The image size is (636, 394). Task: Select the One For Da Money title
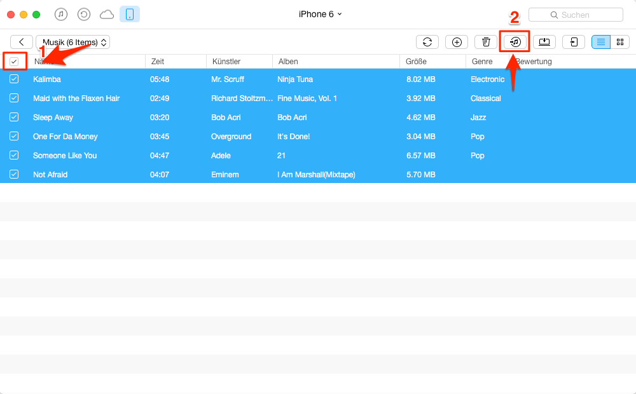tap(66, 136)
